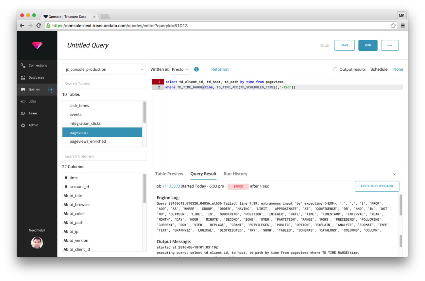
Task: Save the query
Action: coord(344,45)
